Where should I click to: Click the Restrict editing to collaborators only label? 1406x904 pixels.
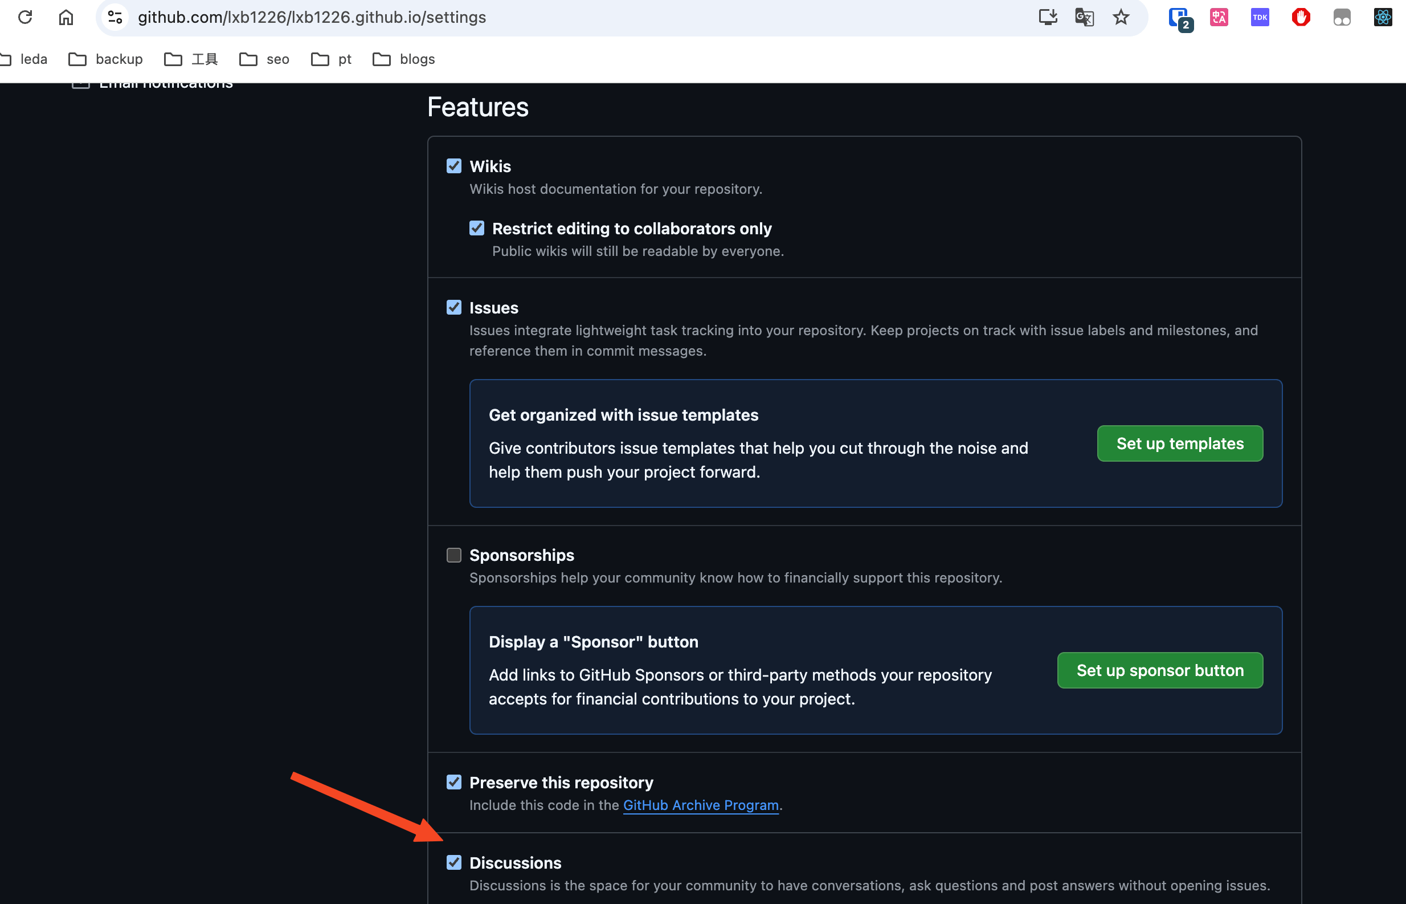pos(632,229)
